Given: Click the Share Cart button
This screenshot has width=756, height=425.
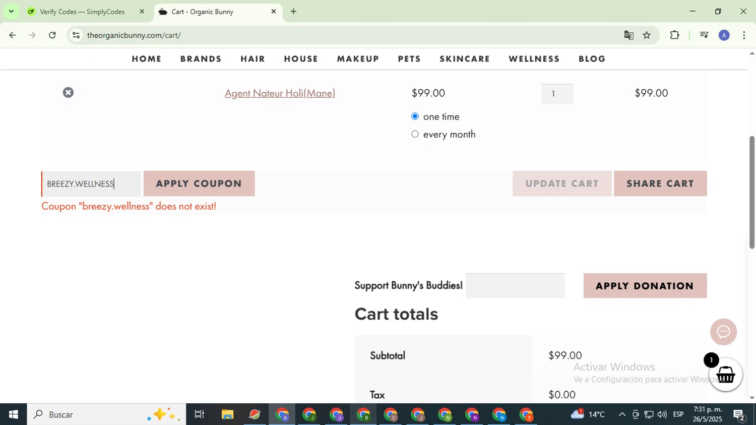Looking at the screenshot, I should (x=660, y=184).
